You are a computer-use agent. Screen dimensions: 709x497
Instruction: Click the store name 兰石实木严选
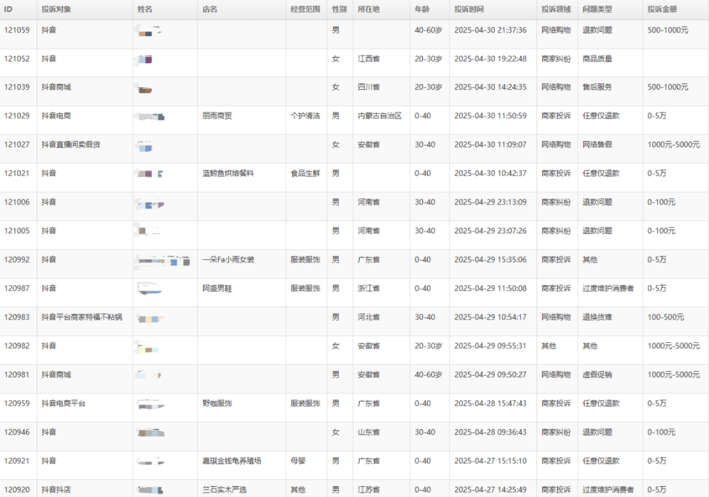(x=224, y=490)
